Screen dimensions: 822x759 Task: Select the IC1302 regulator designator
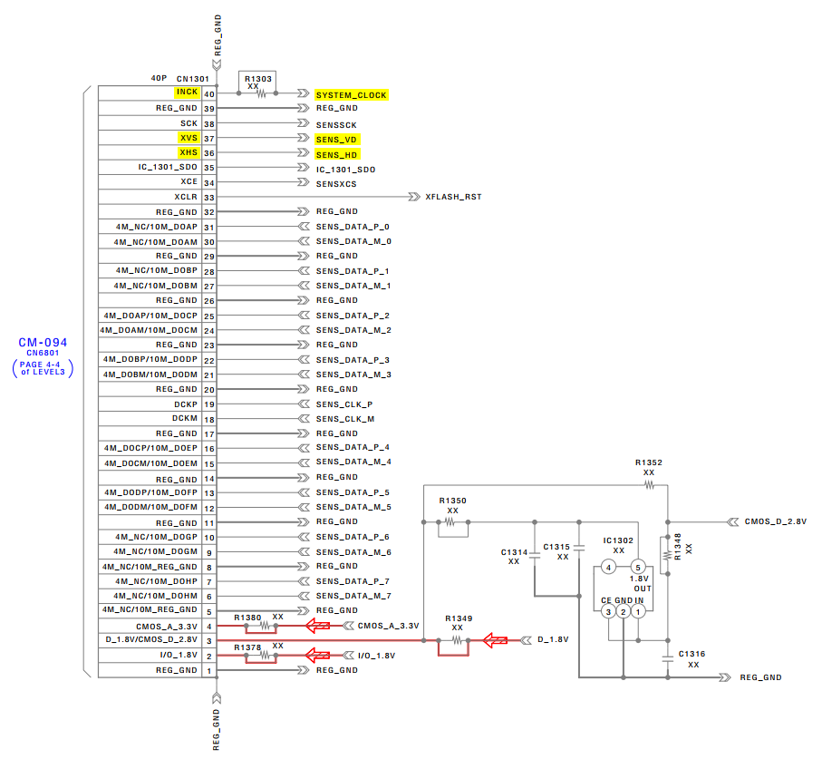pos(618,540)
